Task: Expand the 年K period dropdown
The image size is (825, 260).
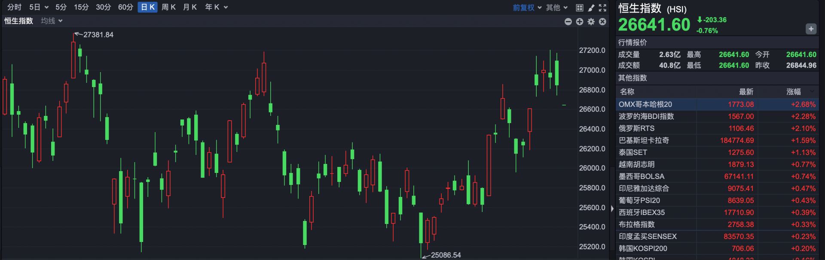Action: (x=216, y=7)
